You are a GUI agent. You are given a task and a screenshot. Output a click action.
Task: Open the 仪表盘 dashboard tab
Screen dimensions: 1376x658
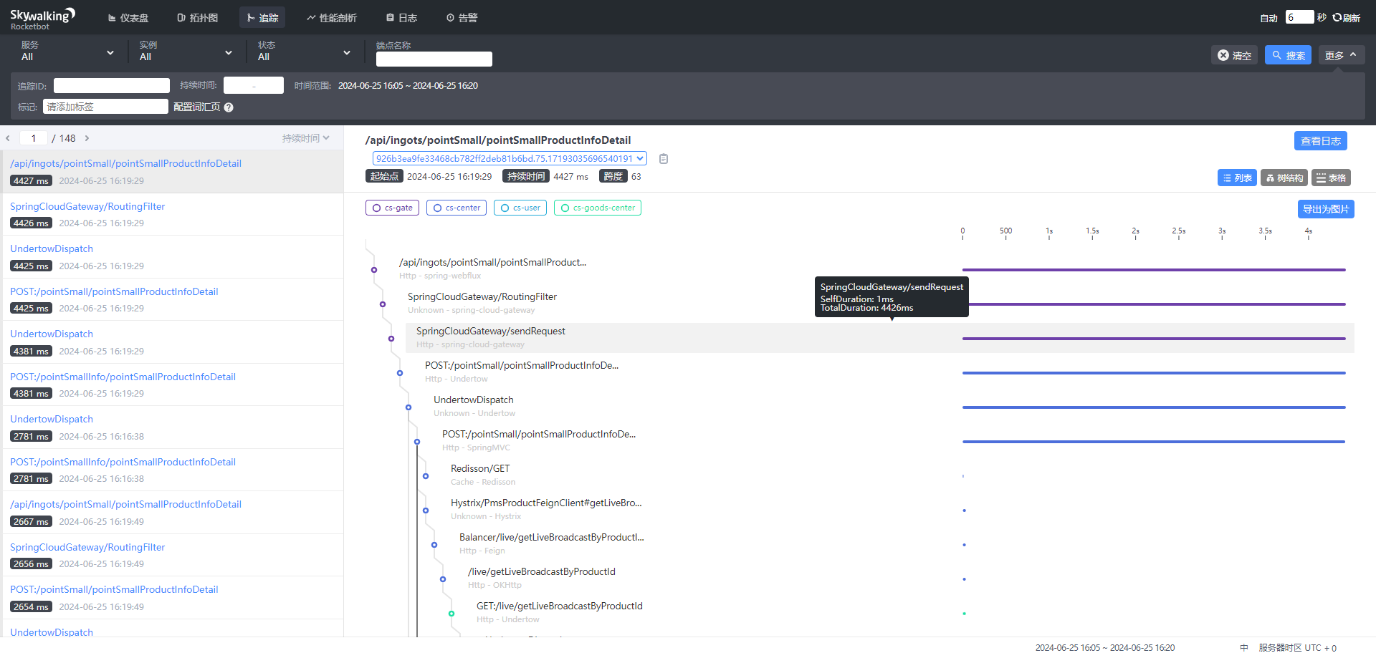click(128, 18)
